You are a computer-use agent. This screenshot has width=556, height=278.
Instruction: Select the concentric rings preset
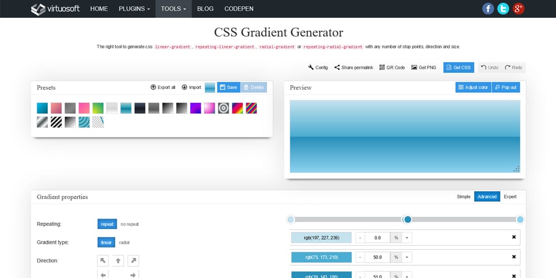click(224, 108)
